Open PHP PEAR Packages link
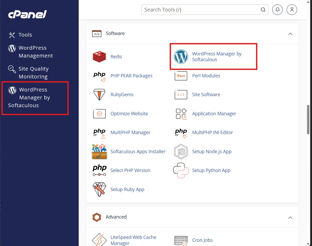Viewport: 312px width, 246px height. tap(131, 76)
